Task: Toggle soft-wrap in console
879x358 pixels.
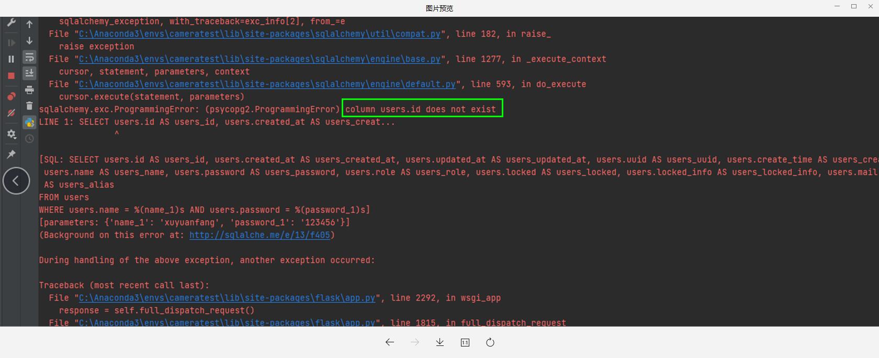Action: click(29, 57)
